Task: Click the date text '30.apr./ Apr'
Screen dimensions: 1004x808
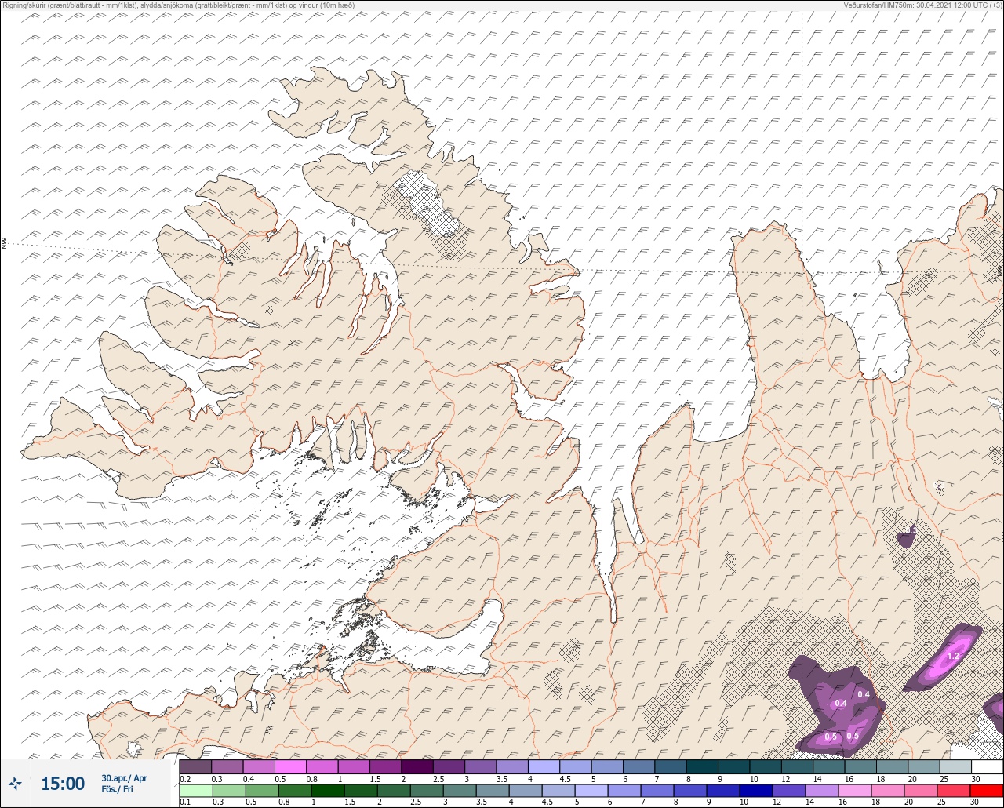Action: pos(124,778)
